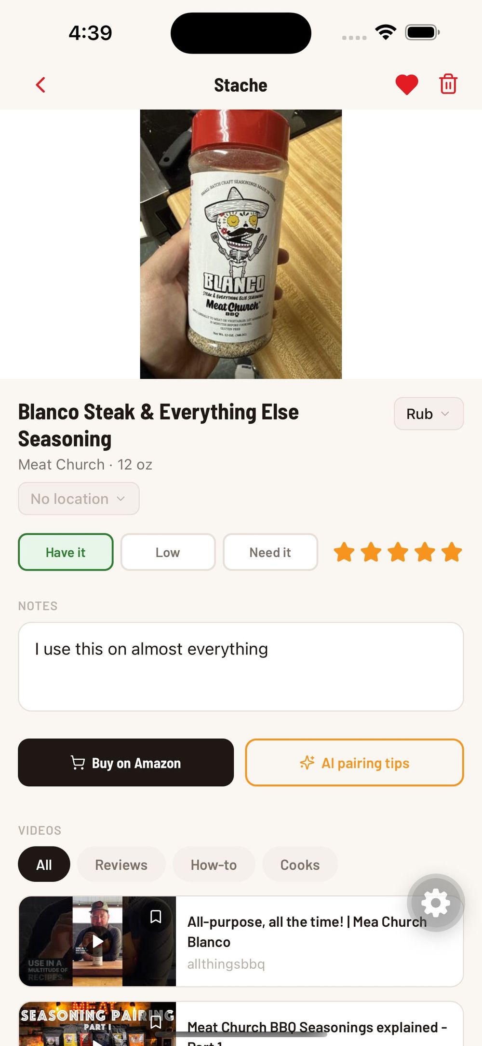Bookmark the Seasonings explained video
The height and width of the screenshot is (1046, 482).
(x=156, y=1021)
